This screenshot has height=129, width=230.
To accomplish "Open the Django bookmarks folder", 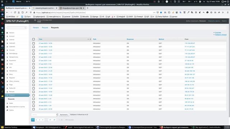I will [94, 17].
